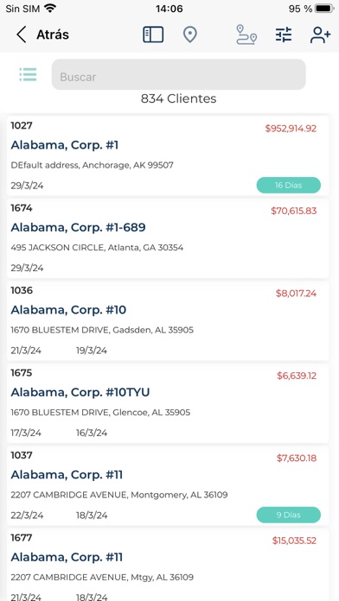The width and height of the screenshot is (339, 601).
Task: Toggle the list view icon
Action: point(28,74)
